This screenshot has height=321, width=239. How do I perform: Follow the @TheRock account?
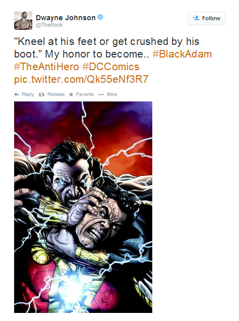pos(206,19)
